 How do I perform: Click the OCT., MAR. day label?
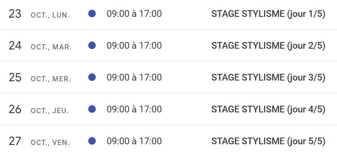click(x=51, y=47)
